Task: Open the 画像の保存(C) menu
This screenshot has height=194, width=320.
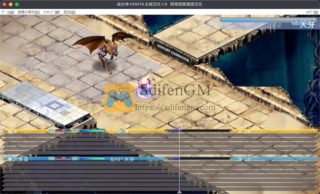Action: (x=29, y=12)
